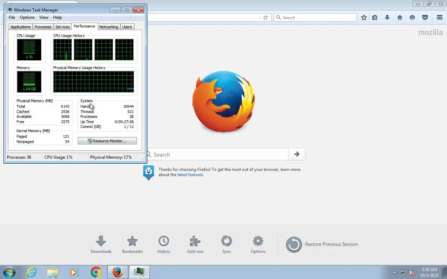447x279 pixels.
Task: Submit search with the arrow button
Action: click(297, 154)
